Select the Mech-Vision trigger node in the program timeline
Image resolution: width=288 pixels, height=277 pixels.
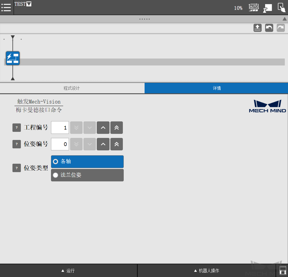click(x=12, y=58)
